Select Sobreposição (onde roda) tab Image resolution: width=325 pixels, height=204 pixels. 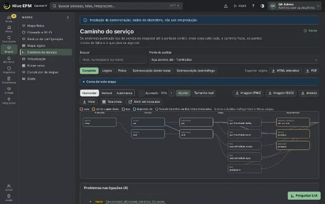[x=151, y=71]
